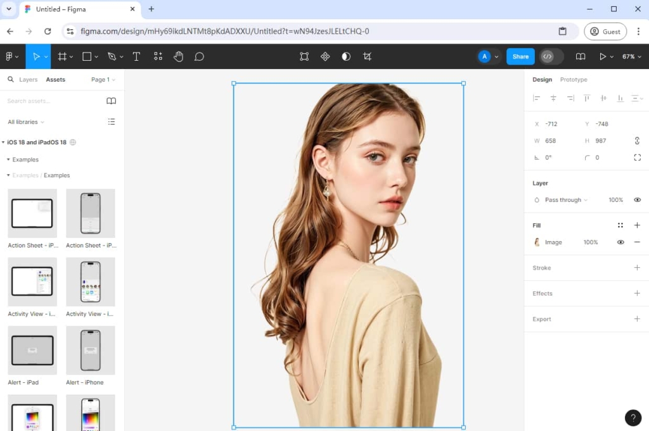Select the Action Sheet iPhone thumbnail
The height and width of the screenshot is (431, 649).
[91, 213]
